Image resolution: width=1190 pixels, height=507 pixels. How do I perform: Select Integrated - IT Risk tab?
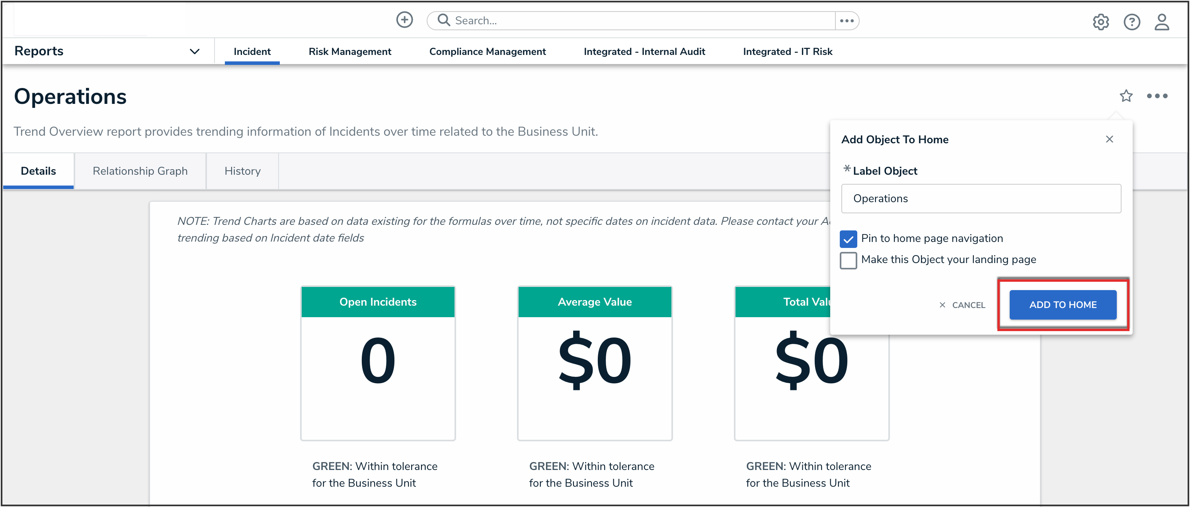pos(787,52)
